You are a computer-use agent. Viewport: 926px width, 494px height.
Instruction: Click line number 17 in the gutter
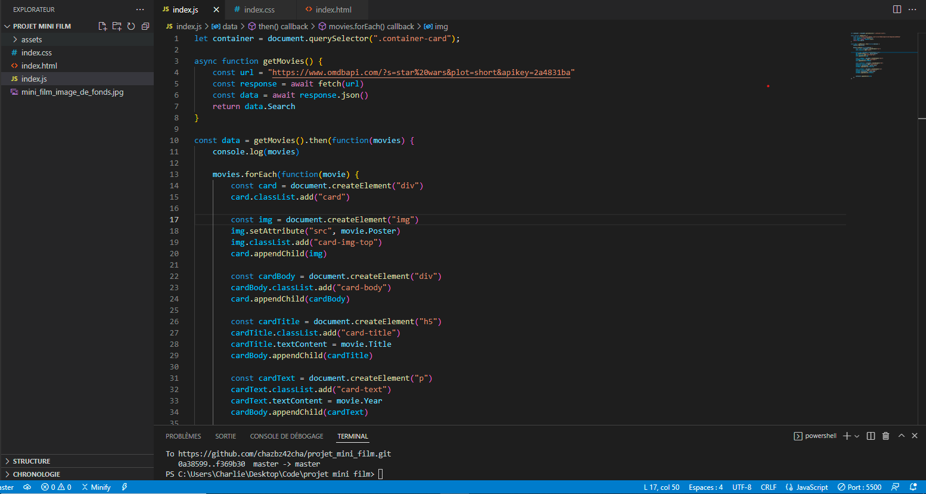[x=174, y=219]
